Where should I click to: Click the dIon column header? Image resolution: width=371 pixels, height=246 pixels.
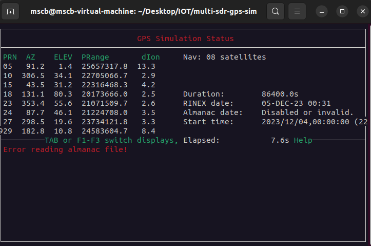tap(150, 57)
